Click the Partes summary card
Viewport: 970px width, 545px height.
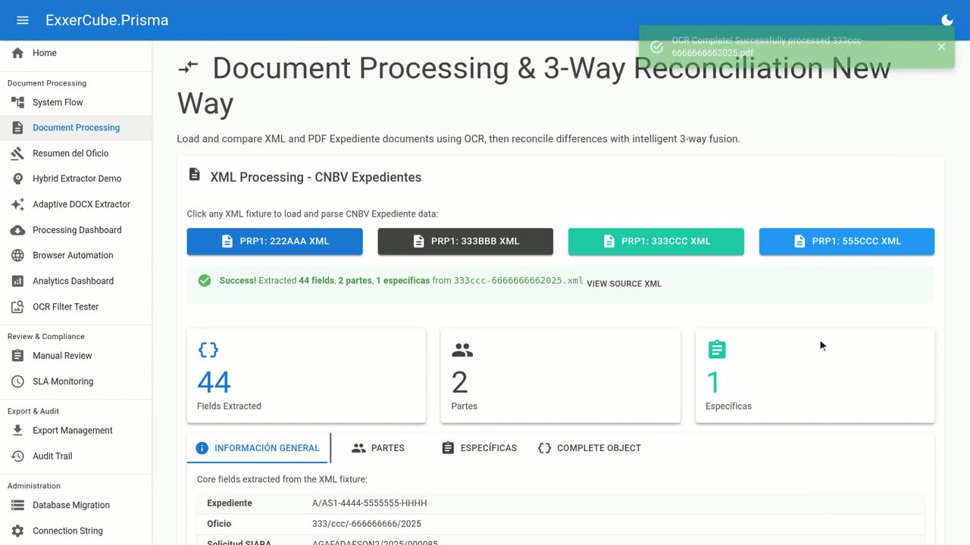(561, 375)
